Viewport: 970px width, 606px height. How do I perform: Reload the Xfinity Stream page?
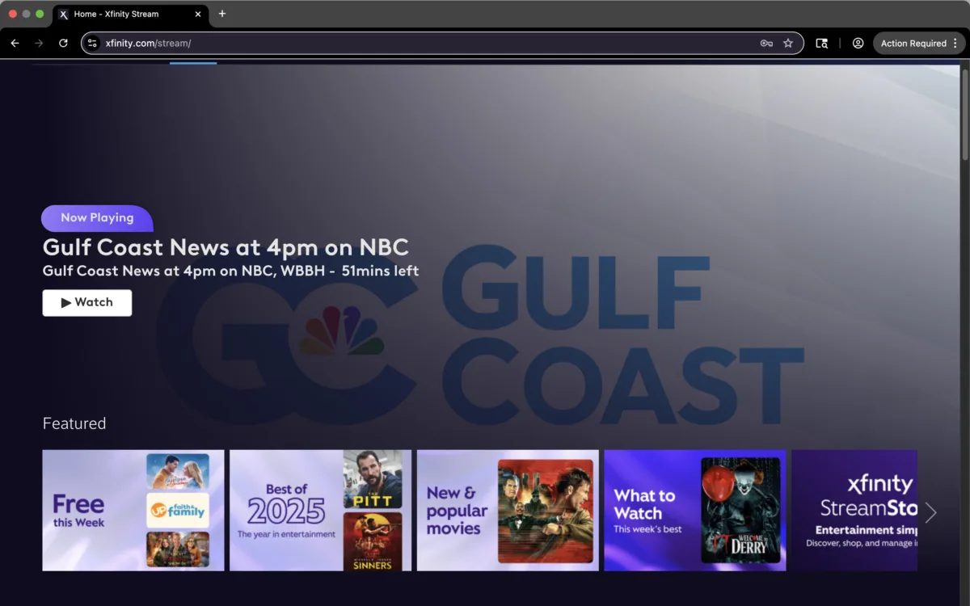pyautogui.click(x=63, y=44)
